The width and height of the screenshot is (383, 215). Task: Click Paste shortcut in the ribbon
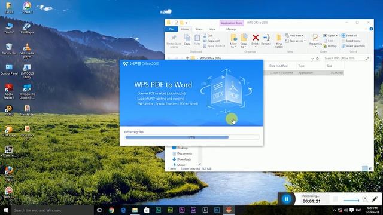(x=214, y=46)
